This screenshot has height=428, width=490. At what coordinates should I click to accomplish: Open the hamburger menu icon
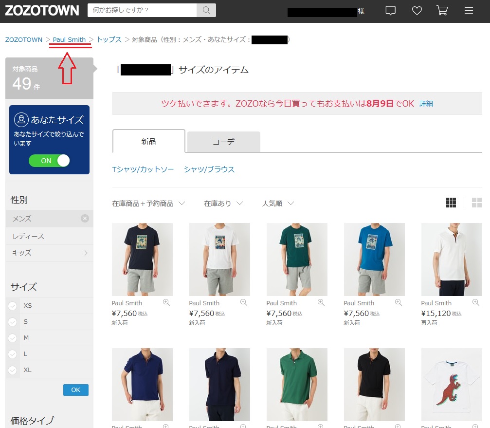(469, 11)
